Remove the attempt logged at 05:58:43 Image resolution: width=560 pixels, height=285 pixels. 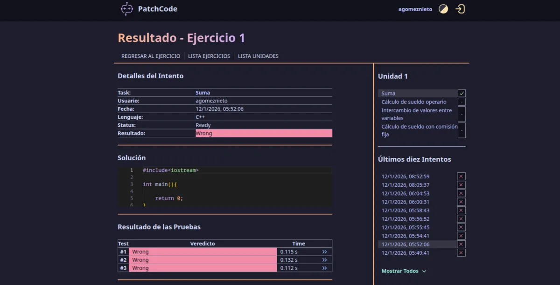click(461, 210)
